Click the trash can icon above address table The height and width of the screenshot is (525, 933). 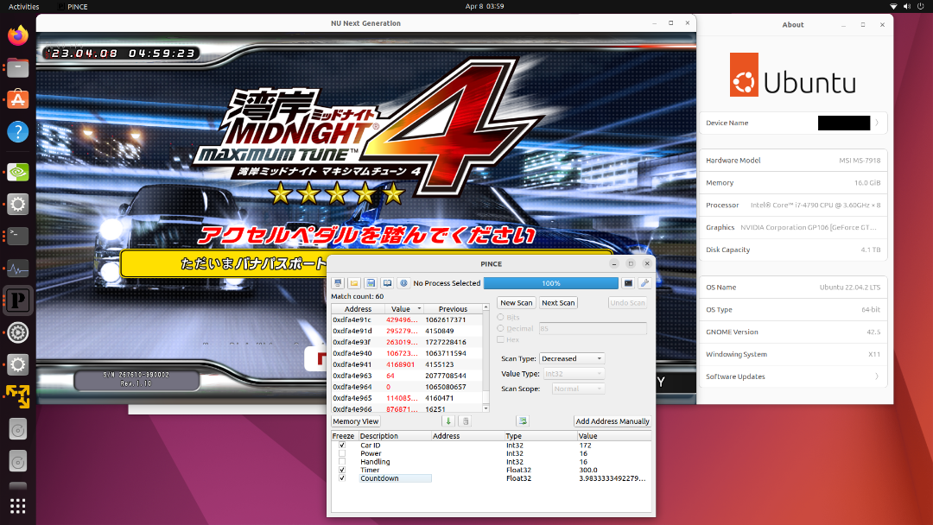click(466, 421)
